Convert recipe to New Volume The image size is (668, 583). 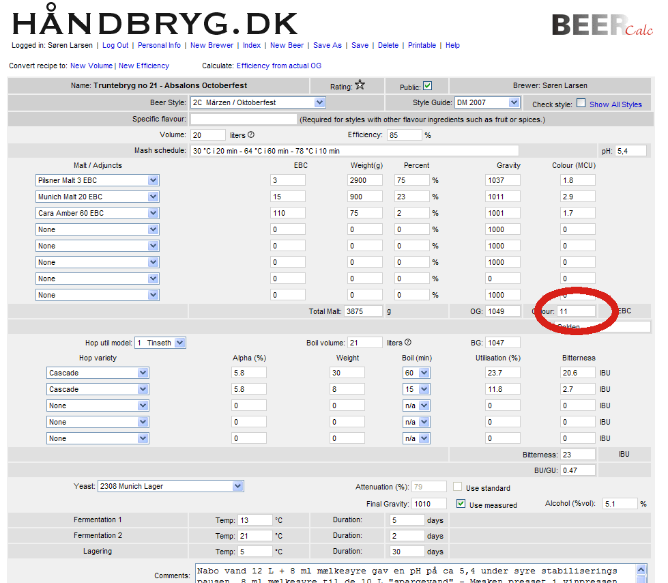[x=91, y=66]
